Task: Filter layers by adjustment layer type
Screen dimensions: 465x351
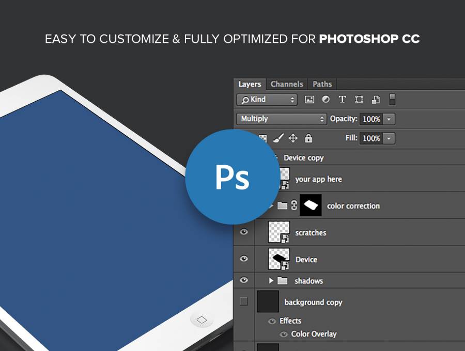Action: click(326, 100)
